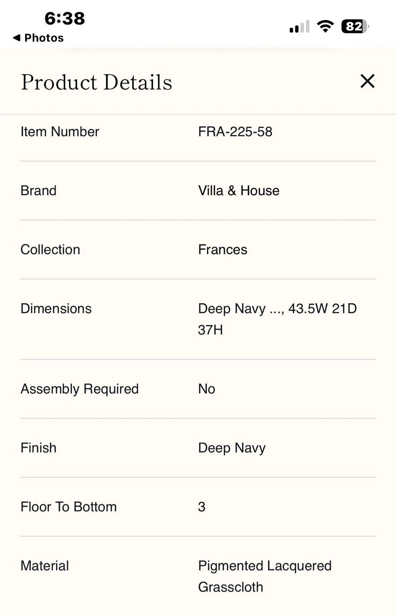Tap the battery level indicator
This screenshot has height=615, width=396.
(x=355, y=27)
